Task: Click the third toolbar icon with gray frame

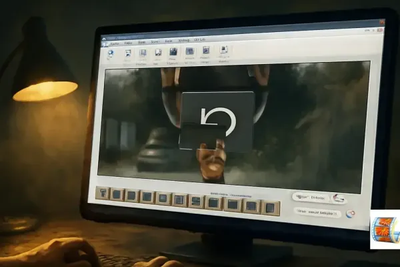Action: click(143, 53)
